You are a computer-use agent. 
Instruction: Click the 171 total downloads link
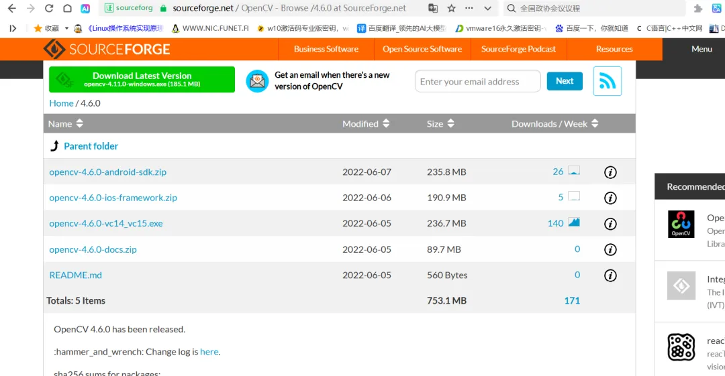click(572, 301)
